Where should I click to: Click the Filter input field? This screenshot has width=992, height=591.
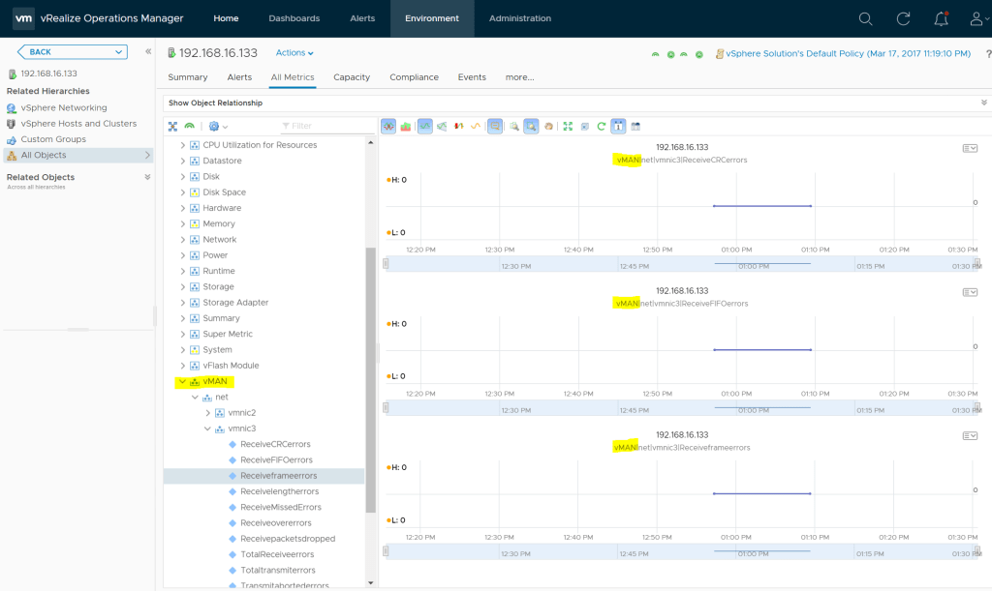click(327, 127)
